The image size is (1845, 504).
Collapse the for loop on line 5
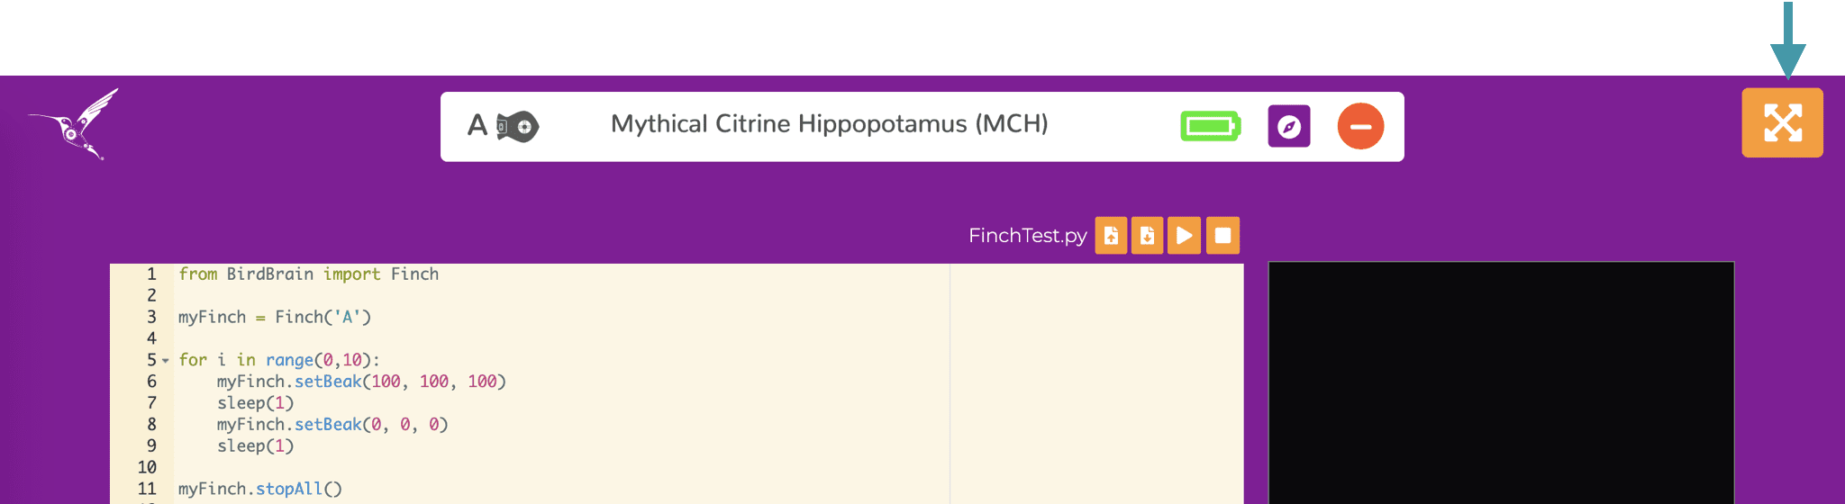click(166, 361)
